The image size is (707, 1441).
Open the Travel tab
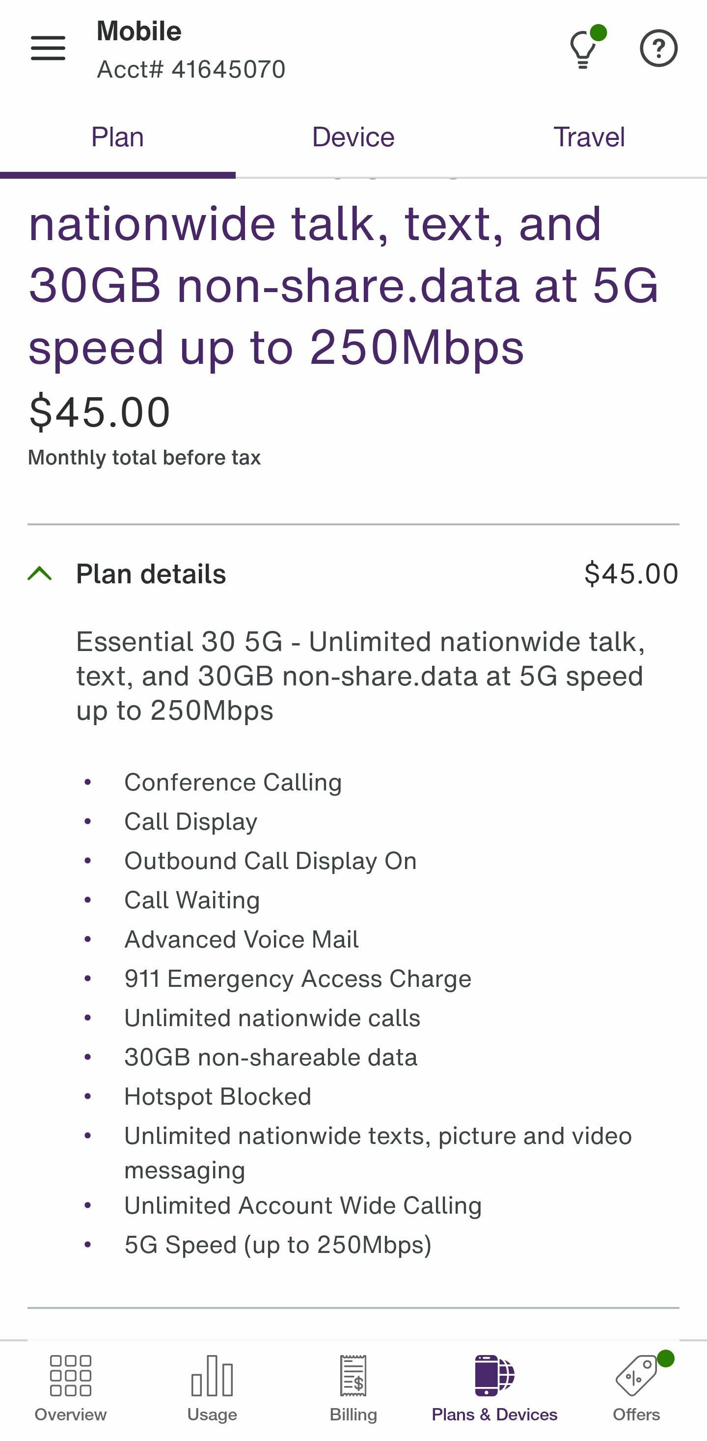[x=589, y=137]
